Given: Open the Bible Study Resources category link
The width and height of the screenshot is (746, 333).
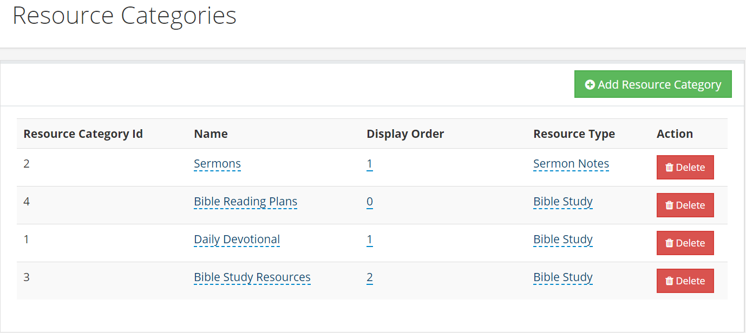Looking at the screenshot, I should coord(252,277).
